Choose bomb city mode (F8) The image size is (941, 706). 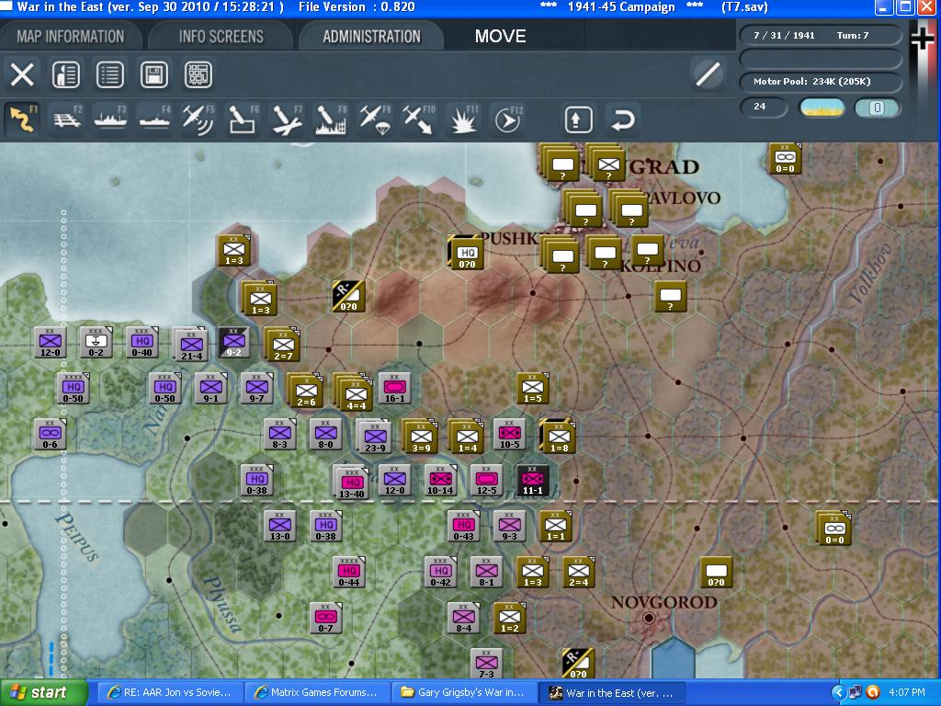click(331, 119)
